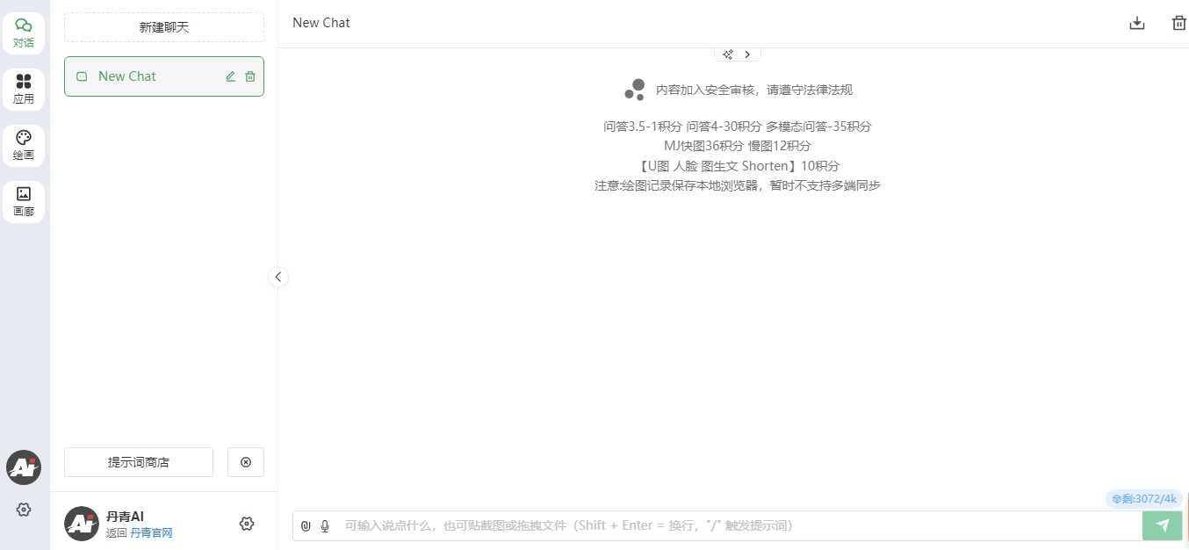
Task: Select the New Chat conversation item
Action: 141,76
